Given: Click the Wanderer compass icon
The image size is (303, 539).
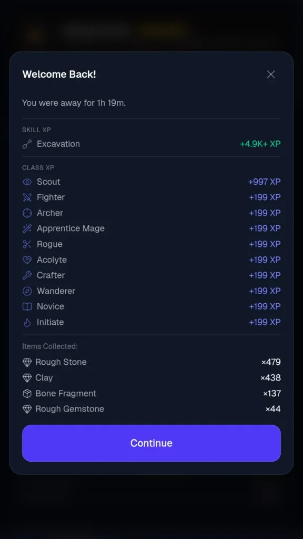Looking at the screenshot, I should [27, 291].
